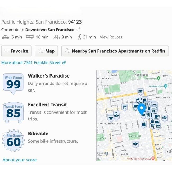Image resolution: width=172 pixels, height=172 pixels.
Task: Search Nearby San Francisco Apartments on Redfin
Action: coord(115,51)
